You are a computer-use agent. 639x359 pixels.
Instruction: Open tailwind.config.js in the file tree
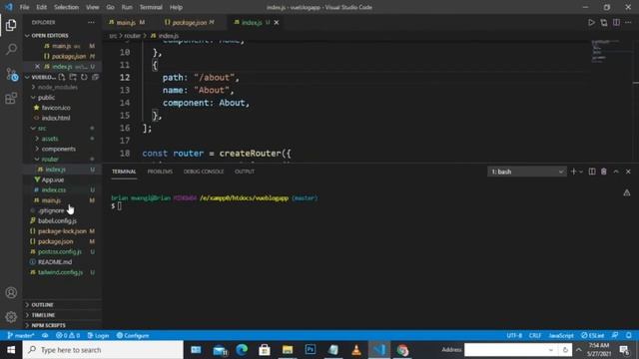[60, 272]
